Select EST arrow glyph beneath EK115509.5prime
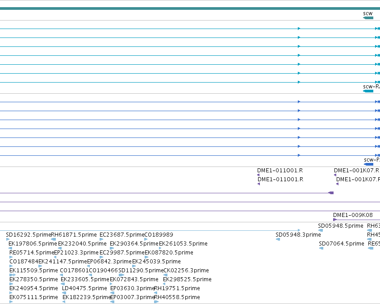 tap(13, 275)
